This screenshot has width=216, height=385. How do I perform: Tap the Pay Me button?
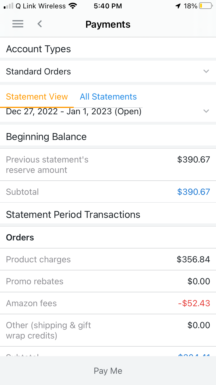pyautogui.click(x=108, y=371)
